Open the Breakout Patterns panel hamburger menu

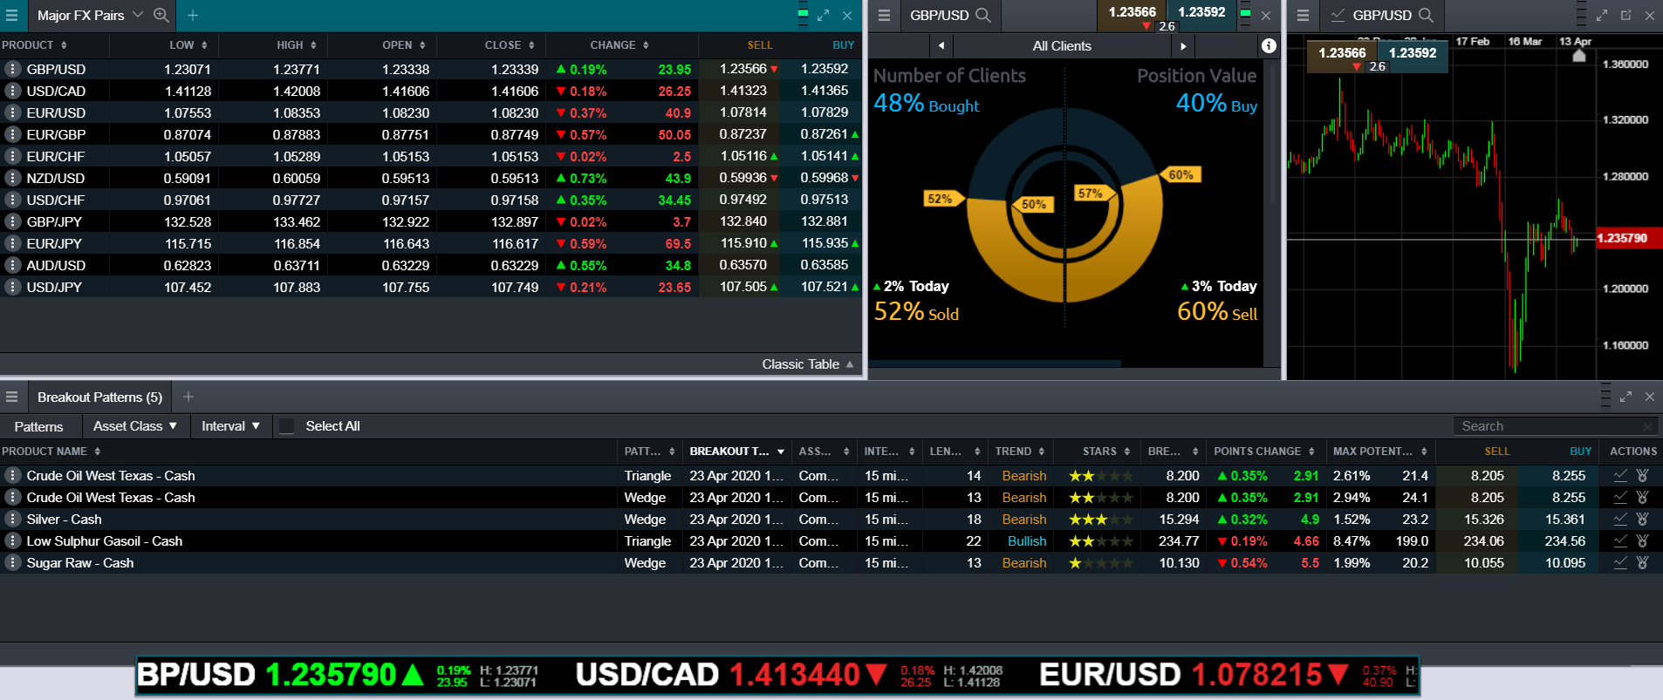11,397
